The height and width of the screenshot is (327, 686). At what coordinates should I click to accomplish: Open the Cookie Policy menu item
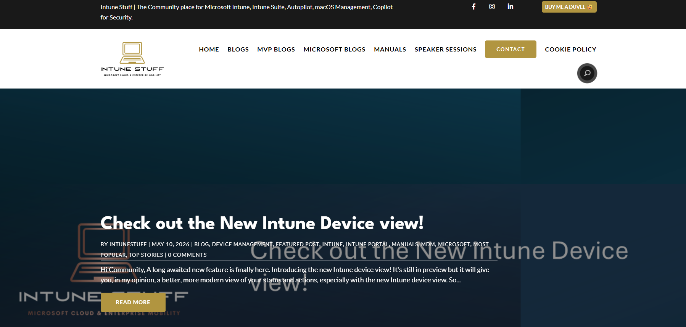click(570, 49)
